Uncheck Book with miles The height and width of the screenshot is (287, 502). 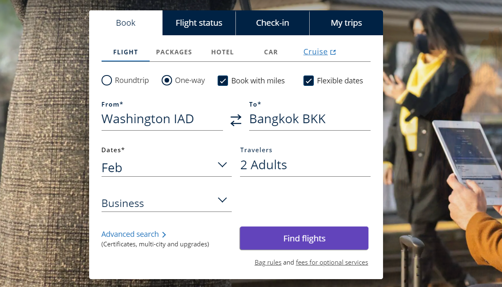[x=223, y=80]
